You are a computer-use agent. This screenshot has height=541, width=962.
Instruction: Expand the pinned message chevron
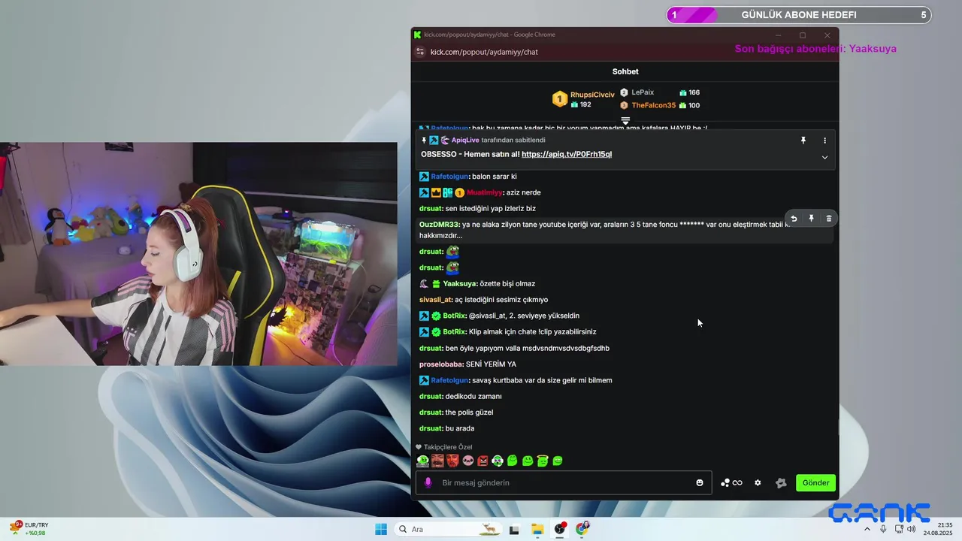[824, 157]
